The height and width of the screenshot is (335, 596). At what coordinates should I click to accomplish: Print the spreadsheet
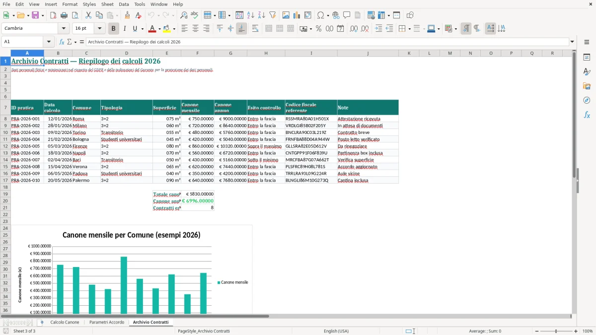coord(64,15)
